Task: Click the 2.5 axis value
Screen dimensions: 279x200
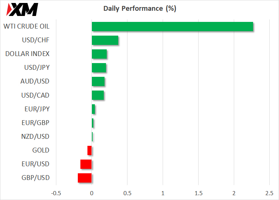Action: 269,193
